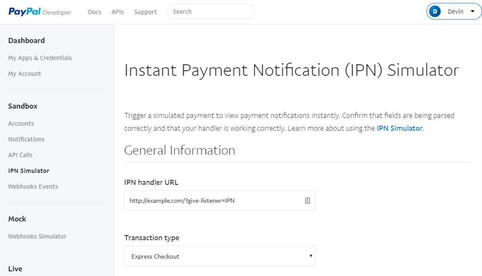Select IPN Simulator sidebar item

click(29, 171)
